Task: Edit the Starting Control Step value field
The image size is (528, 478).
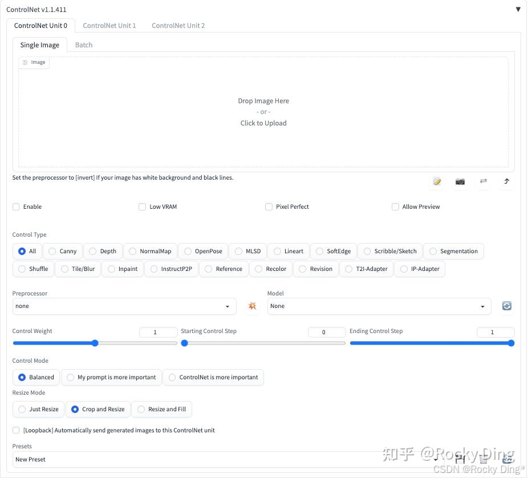Action: [x=327, y=332]
